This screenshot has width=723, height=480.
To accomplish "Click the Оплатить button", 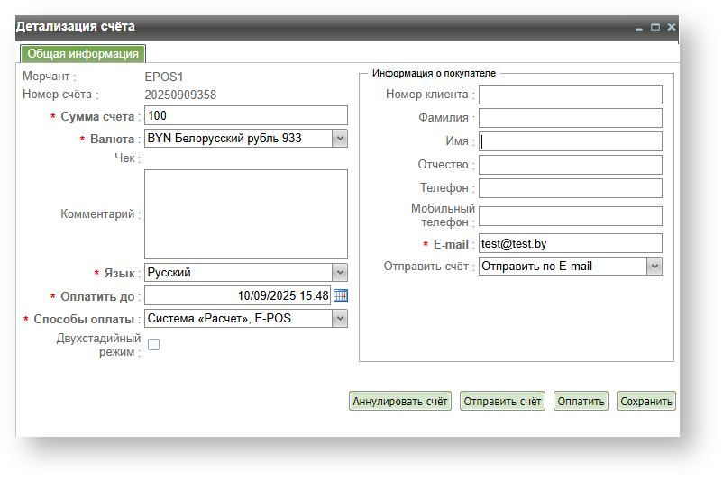I will [x=581, y=402].
